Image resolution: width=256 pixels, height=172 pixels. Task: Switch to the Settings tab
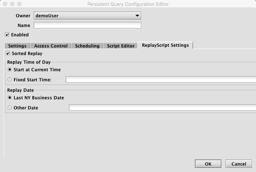point(17,46)
